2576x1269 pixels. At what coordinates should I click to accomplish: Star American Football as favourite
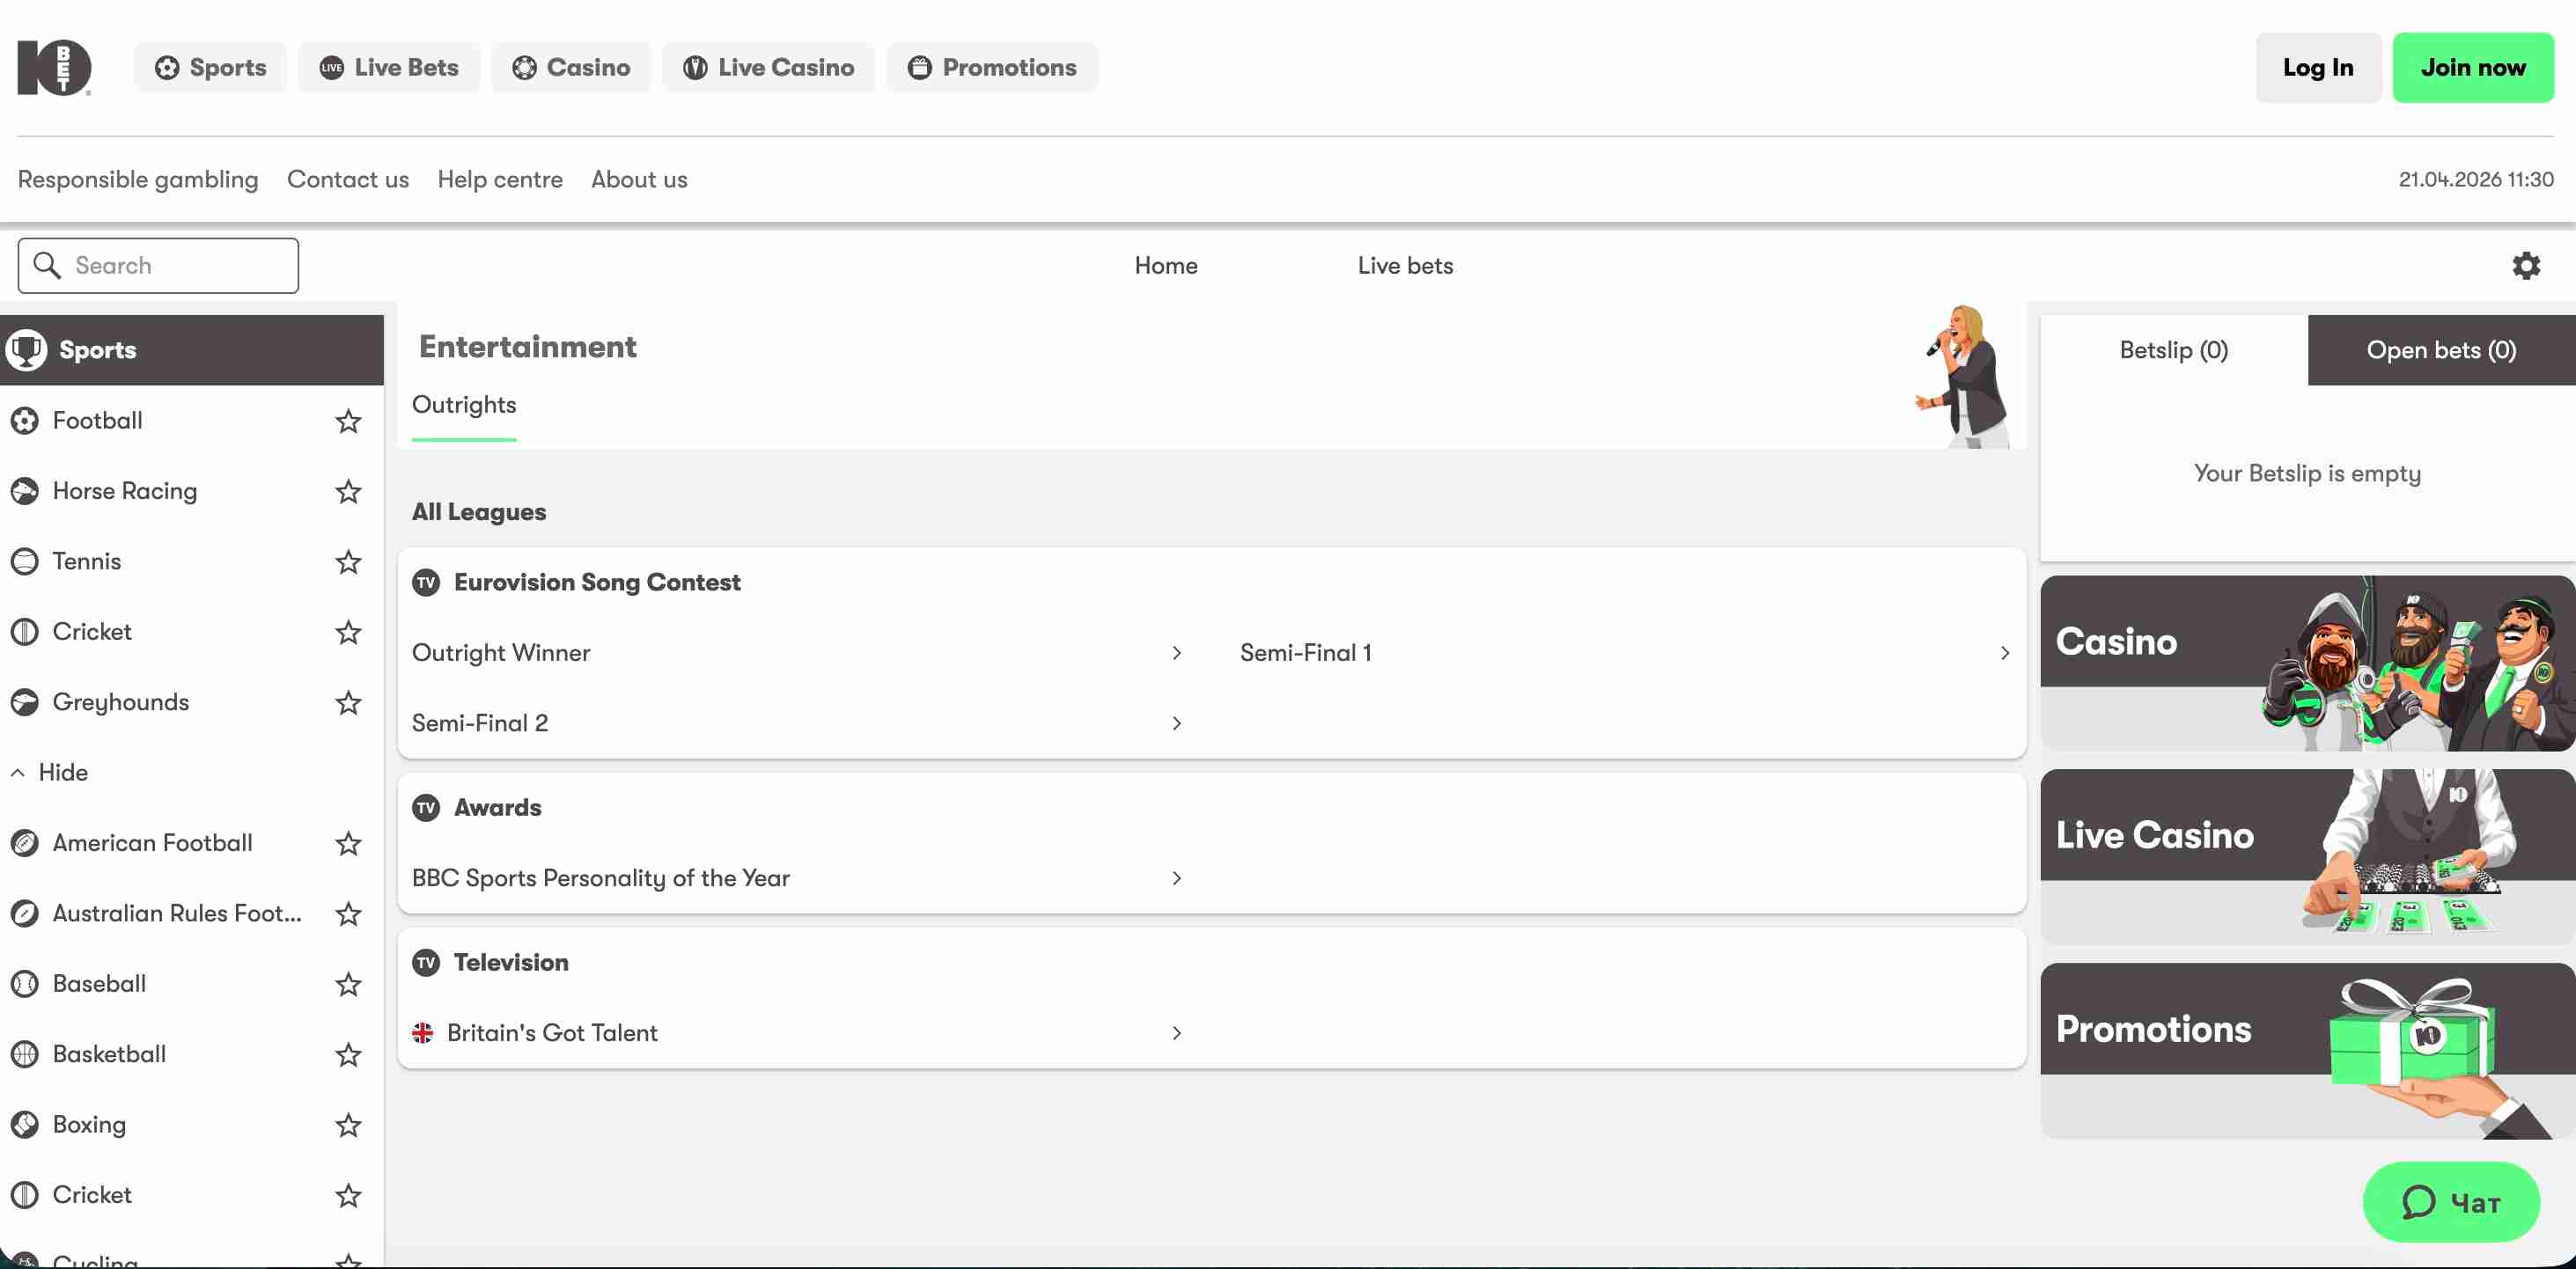[x=348, y=844]
